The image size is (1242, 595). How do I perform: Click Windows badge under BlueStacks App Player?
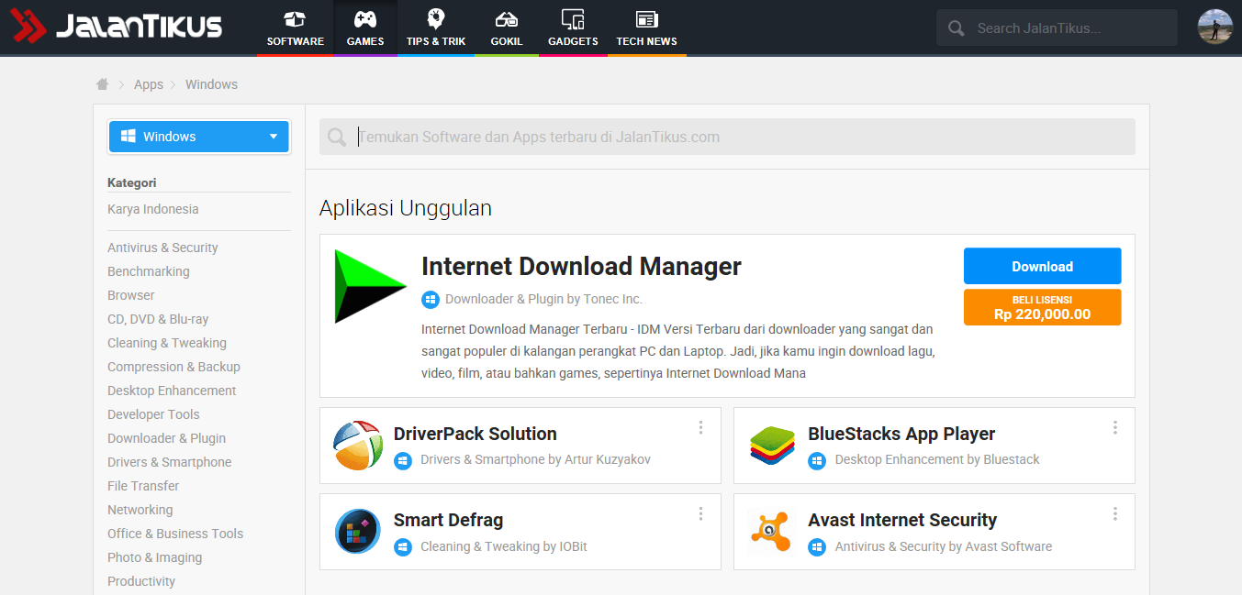coord(817,460)
